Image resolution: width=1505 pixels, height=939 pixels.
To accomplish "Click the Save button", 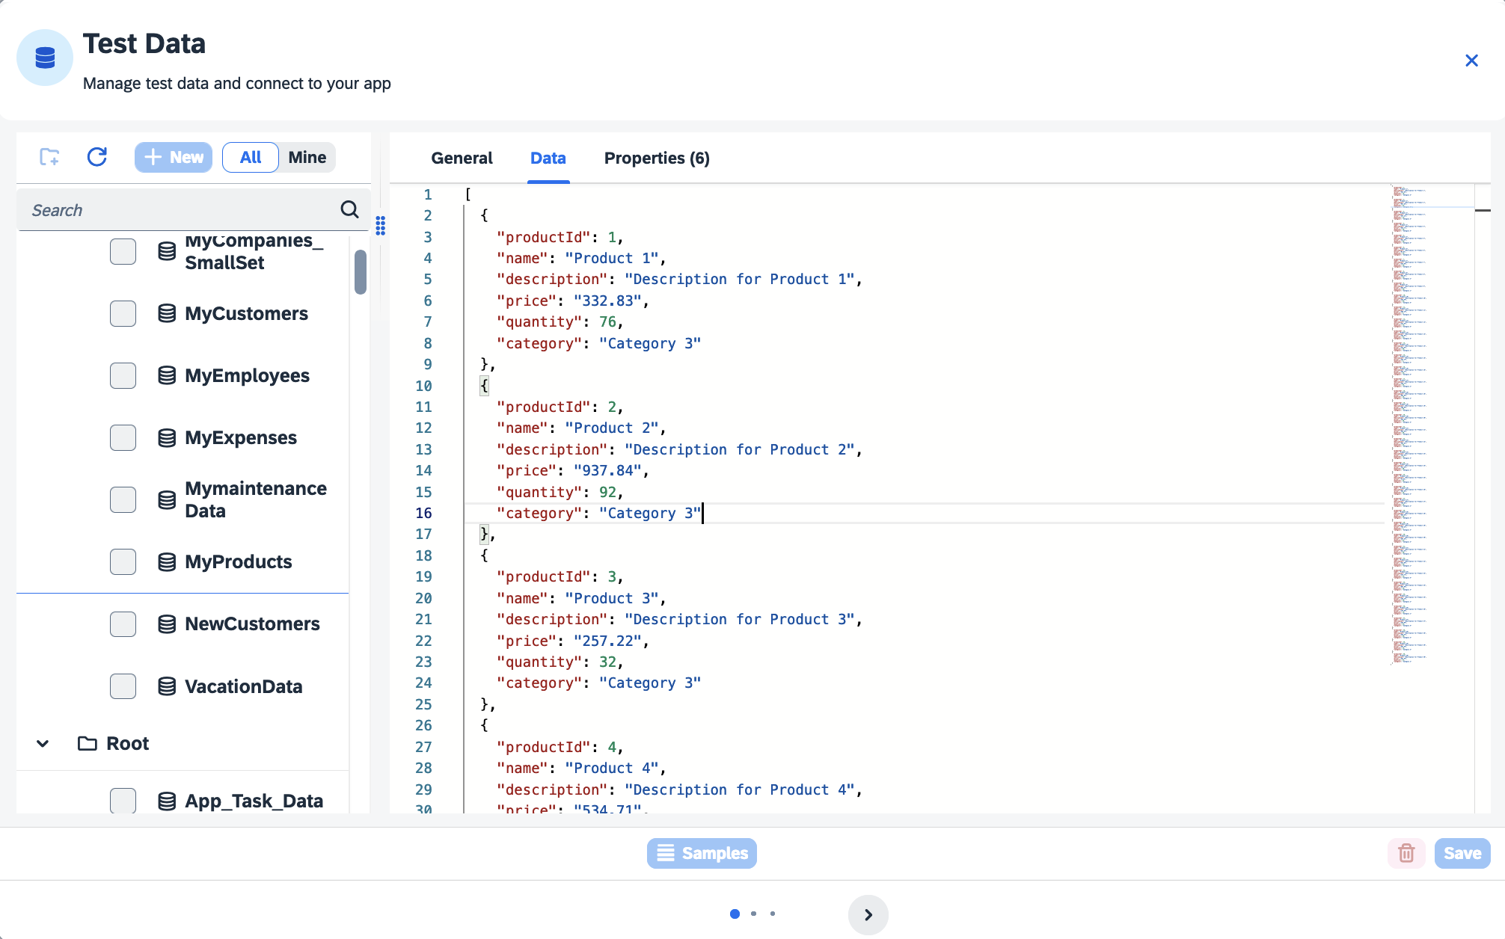I will click(1462, 853).
